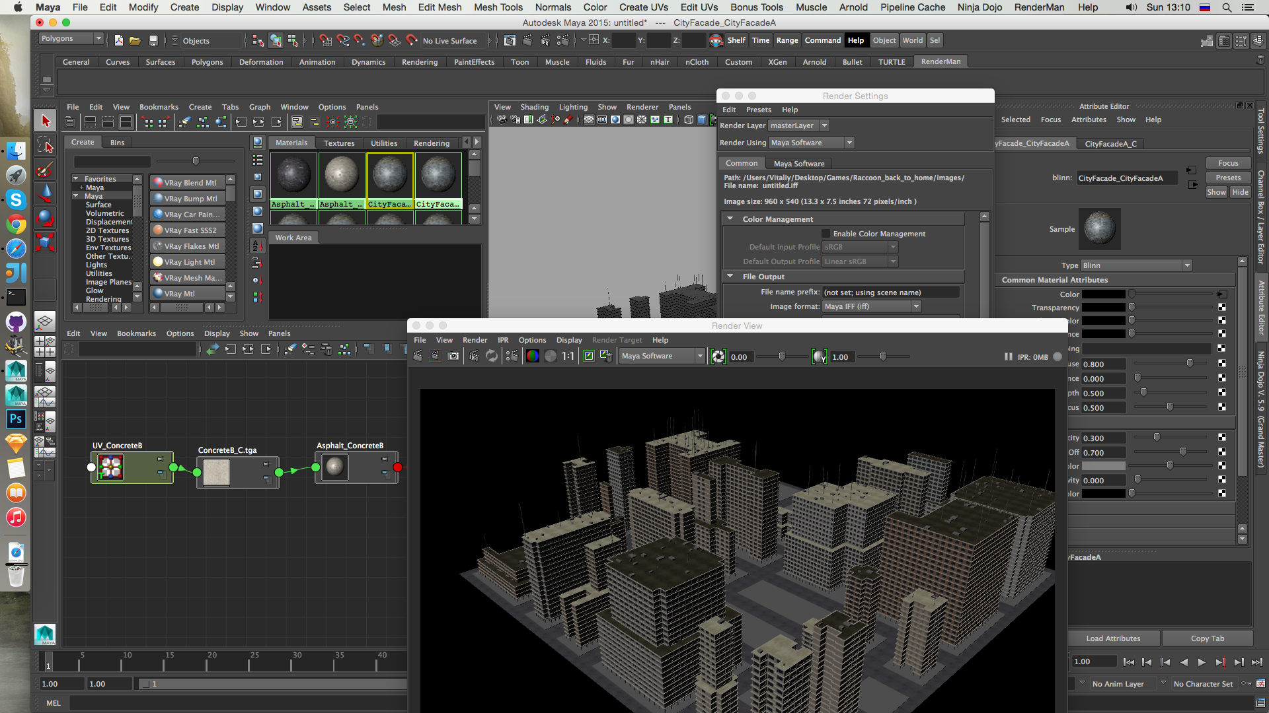
Task: Toggle Snap to Grids magnet icon
Action: [325, 41]
